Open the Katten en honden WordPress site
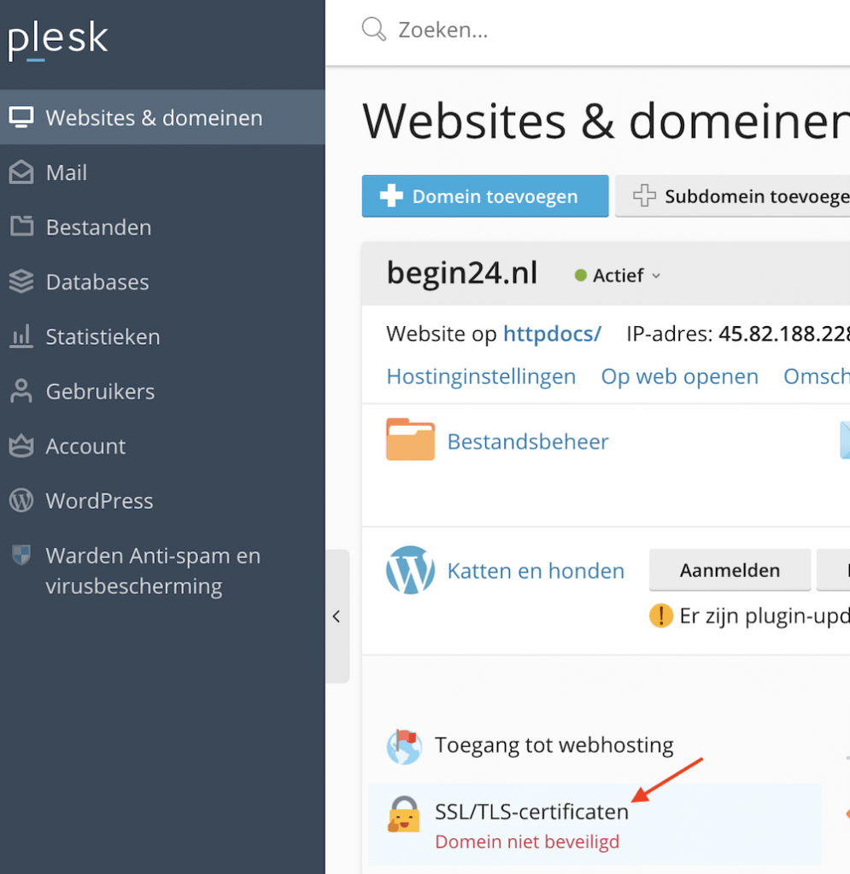The image size is (850, 874). pos(535,572)
